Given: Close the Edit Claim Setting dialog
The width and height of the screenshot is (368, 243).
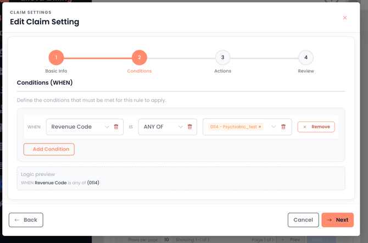Looking at the screenshot, I should point(345,18).
